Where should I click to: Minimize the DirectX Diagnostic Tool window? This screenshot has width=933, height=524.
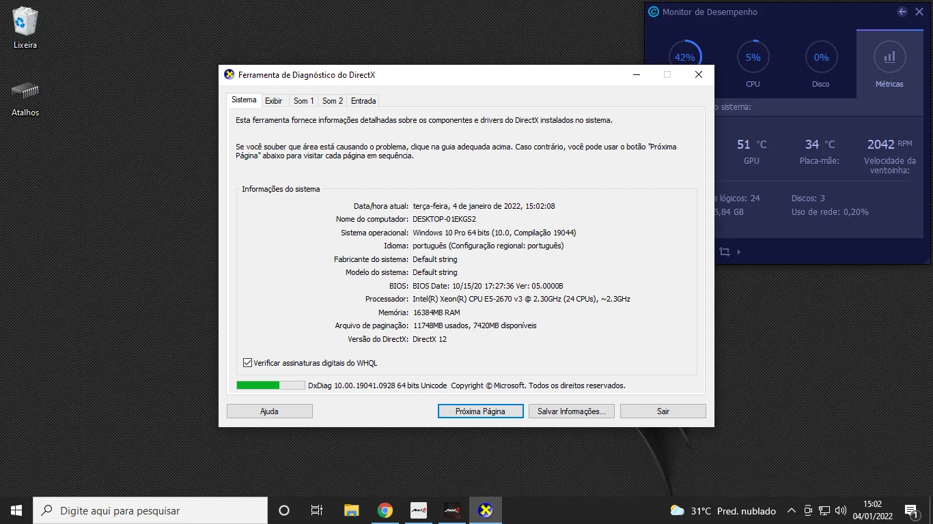tap(636, 74)
